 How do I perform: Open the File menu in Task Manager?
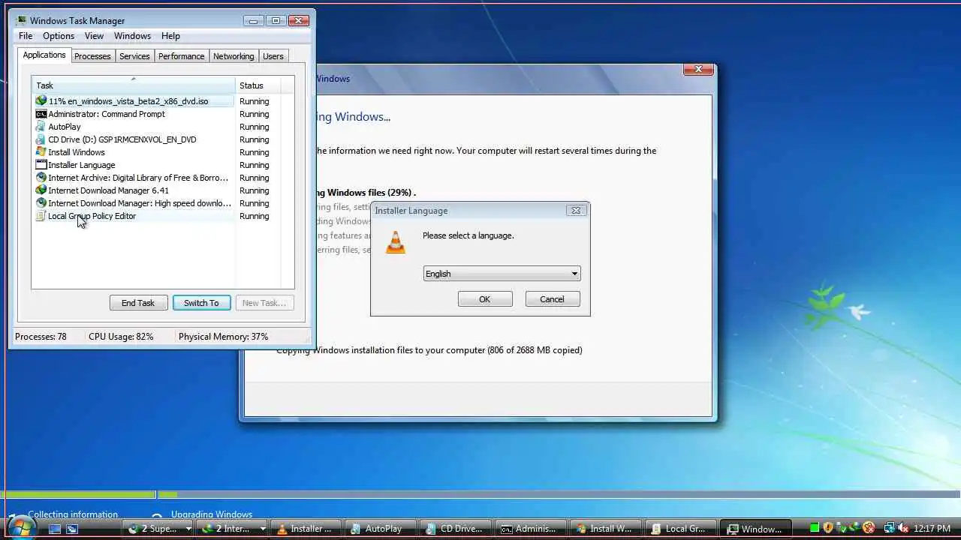coord(26,36)
